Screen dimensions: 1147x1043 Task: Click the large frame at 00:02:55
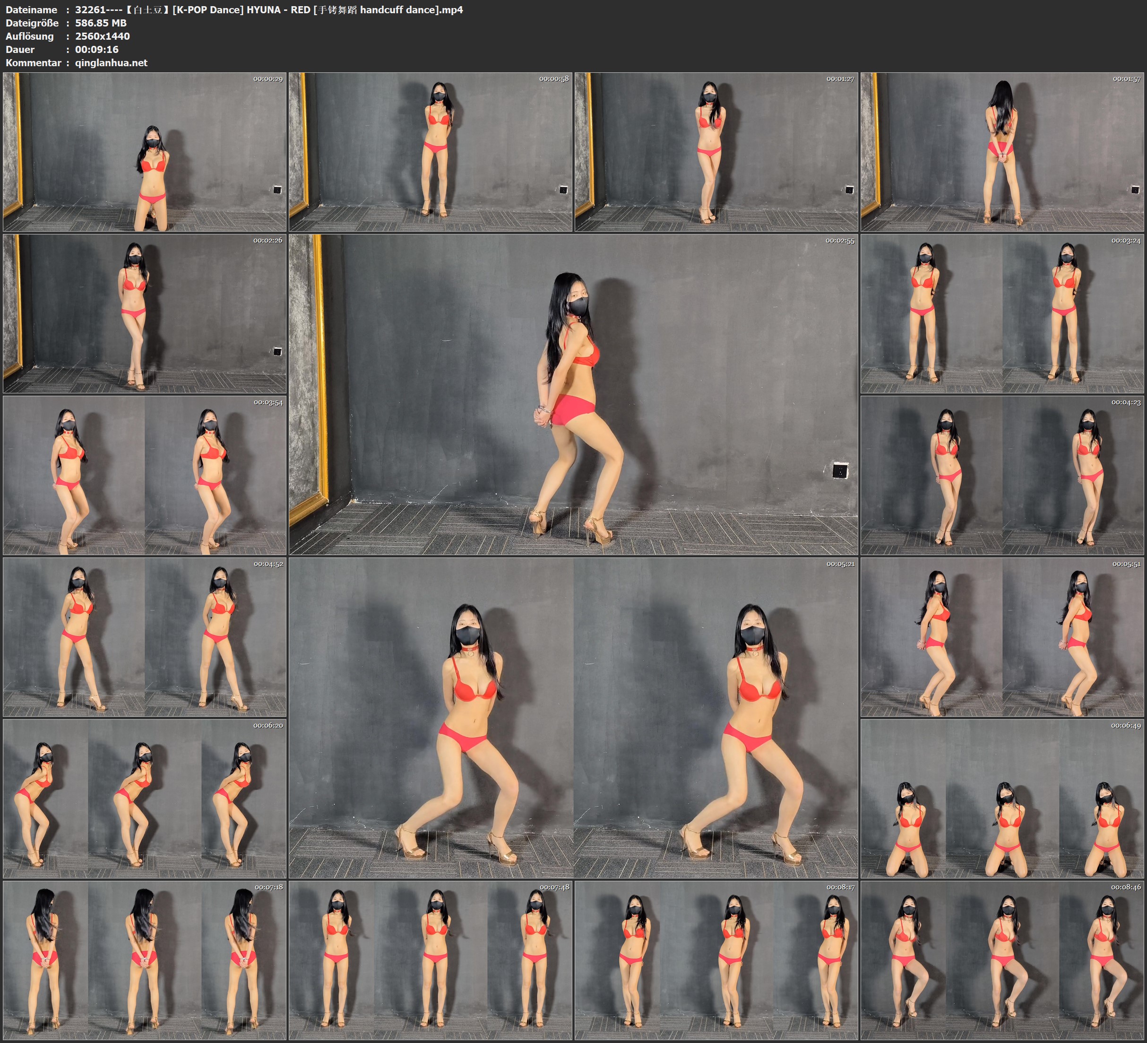point(573,394)
